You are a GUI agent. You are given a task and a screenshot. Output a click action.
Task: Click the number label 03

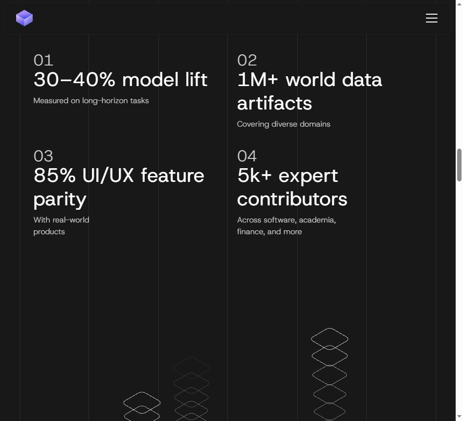[43, 156]
